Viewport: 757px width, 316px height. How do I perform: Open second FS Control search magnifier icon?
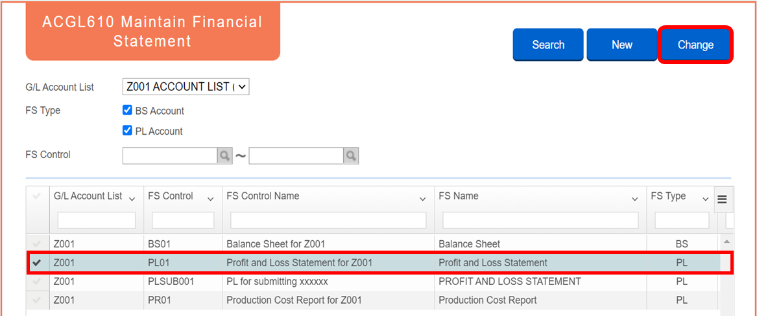pyautogui.click(x=351, y=155)
